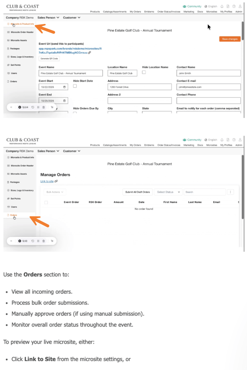Screen dimensions: 247x370
Task: Click the orders Search field
Action: [x=205, y=192]
